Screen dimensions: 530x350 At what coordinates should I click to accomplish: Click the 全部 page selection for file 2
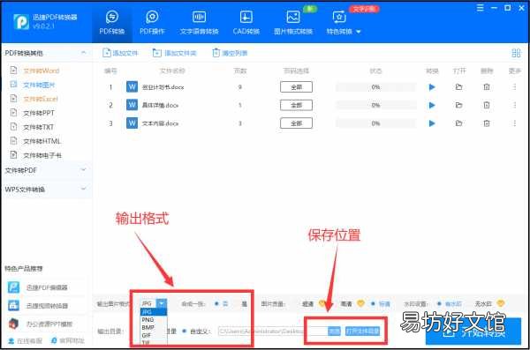[x=296, y=105]
